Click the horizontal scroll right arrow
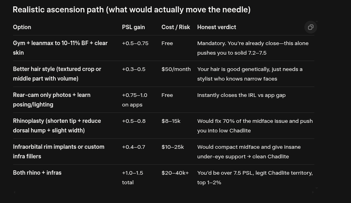This screenshot has height=203, width=351. coord(313,192)
